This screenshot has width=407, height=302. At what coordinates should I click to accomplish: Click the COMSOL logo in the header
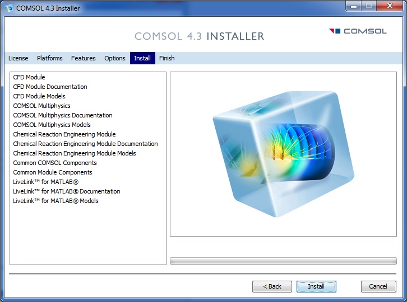click(358, 31)
